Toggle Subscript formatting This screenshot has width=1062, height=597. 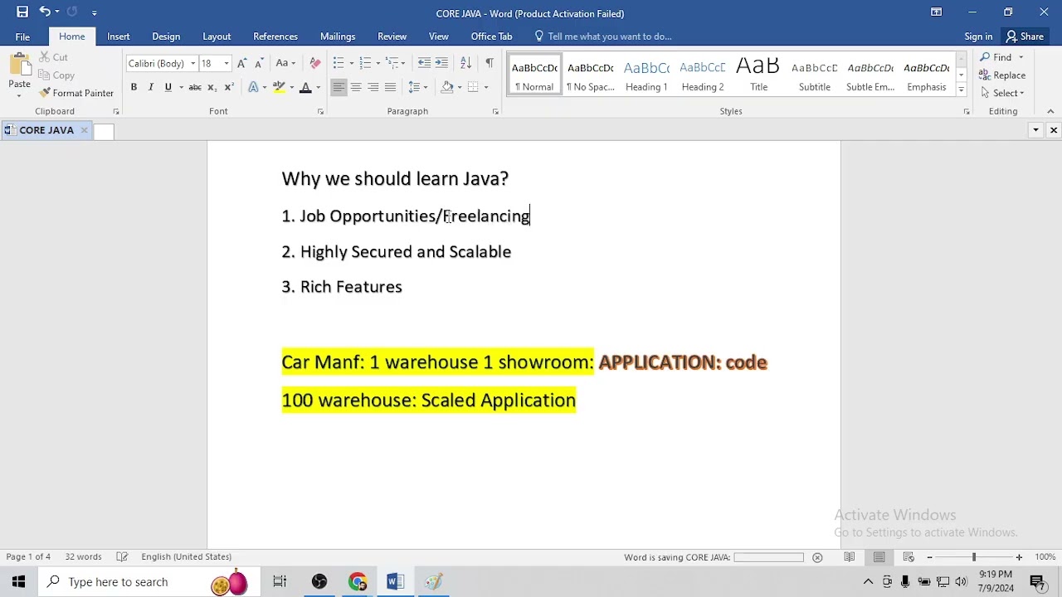212,87
